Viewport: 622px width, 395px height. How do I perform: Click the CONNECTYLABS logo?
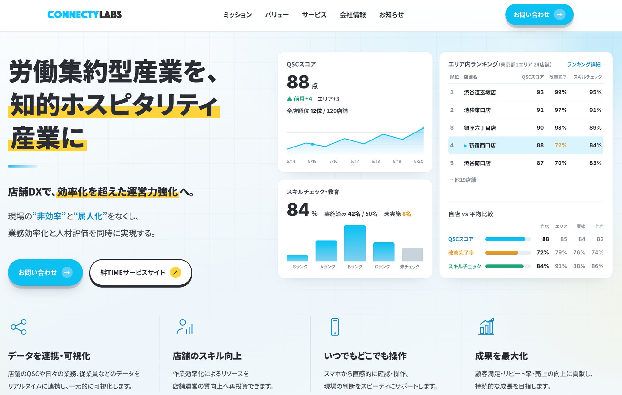tap(85, 15)
